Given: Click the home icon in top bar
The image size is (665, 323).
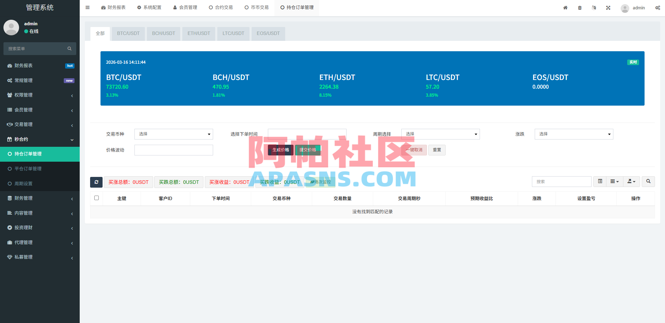Looking at the screenshot, I should 565,8.
